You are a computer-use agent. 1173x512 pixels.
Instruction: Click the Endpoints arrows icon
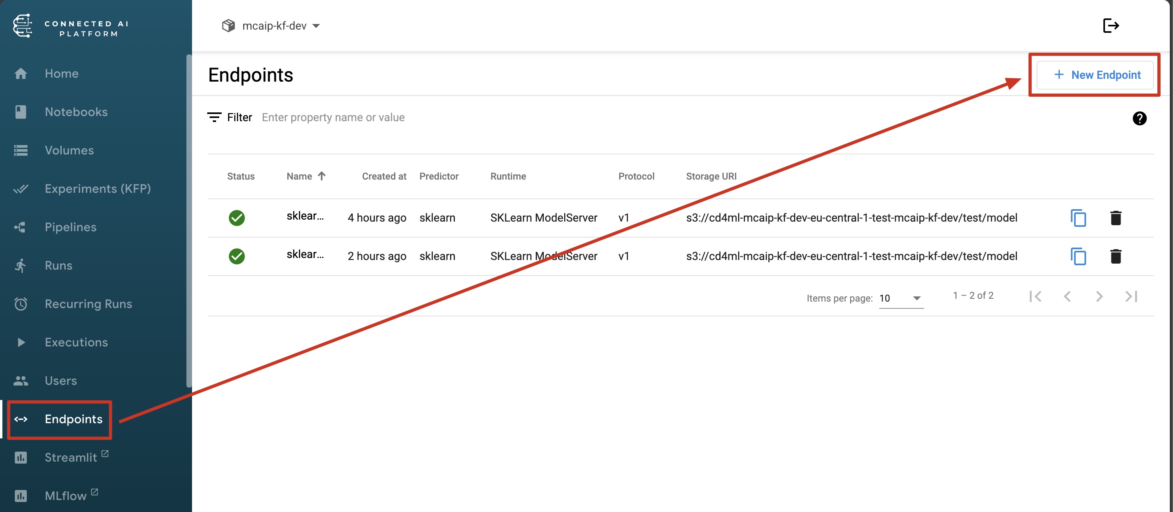pyautogui.click(x=20, y=419)
